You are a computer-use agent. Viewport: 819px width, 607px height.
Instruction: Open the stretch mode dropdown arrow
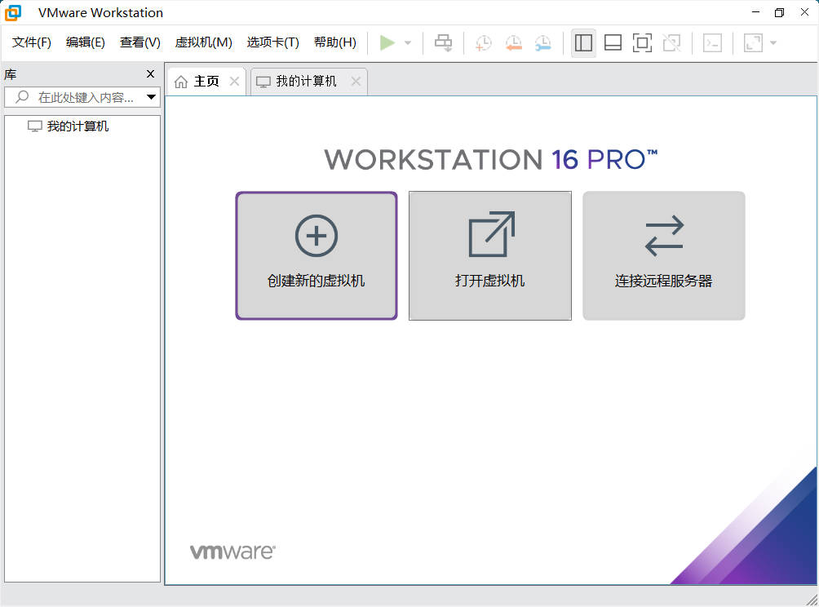[x=772, y=42]
